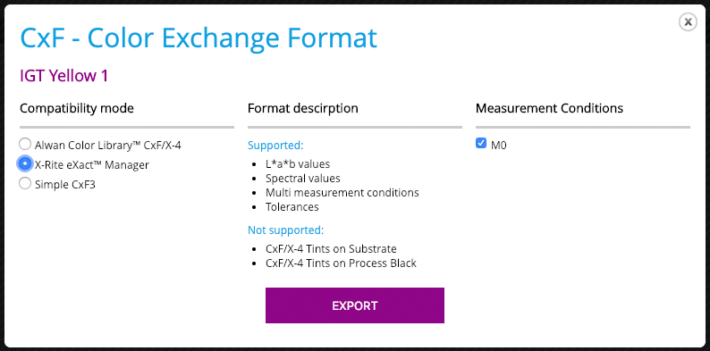
Task: Click the Compatibility mode heading
Action: 77,109
